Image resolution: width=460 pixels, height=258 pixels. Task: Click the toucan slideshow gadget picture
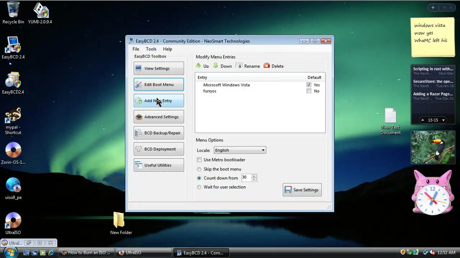[433, 147]
